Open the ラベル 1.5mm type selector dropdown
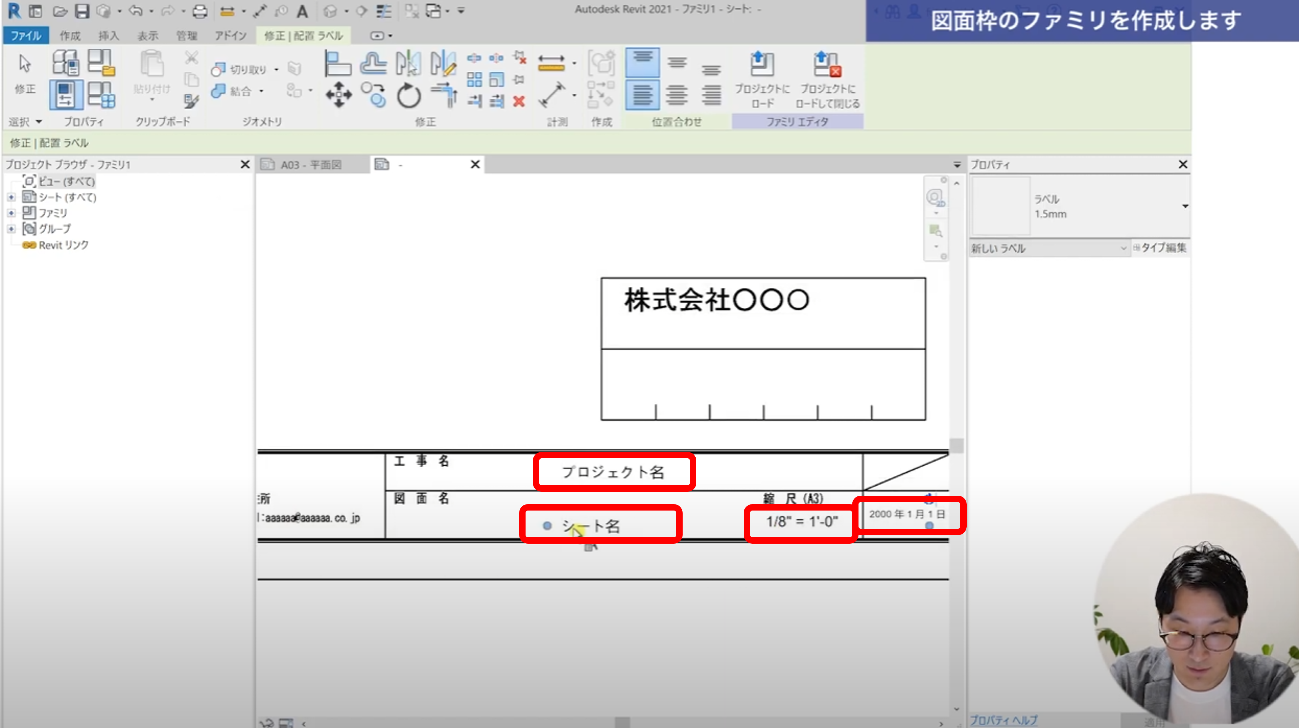 [x=1184, y=206]
